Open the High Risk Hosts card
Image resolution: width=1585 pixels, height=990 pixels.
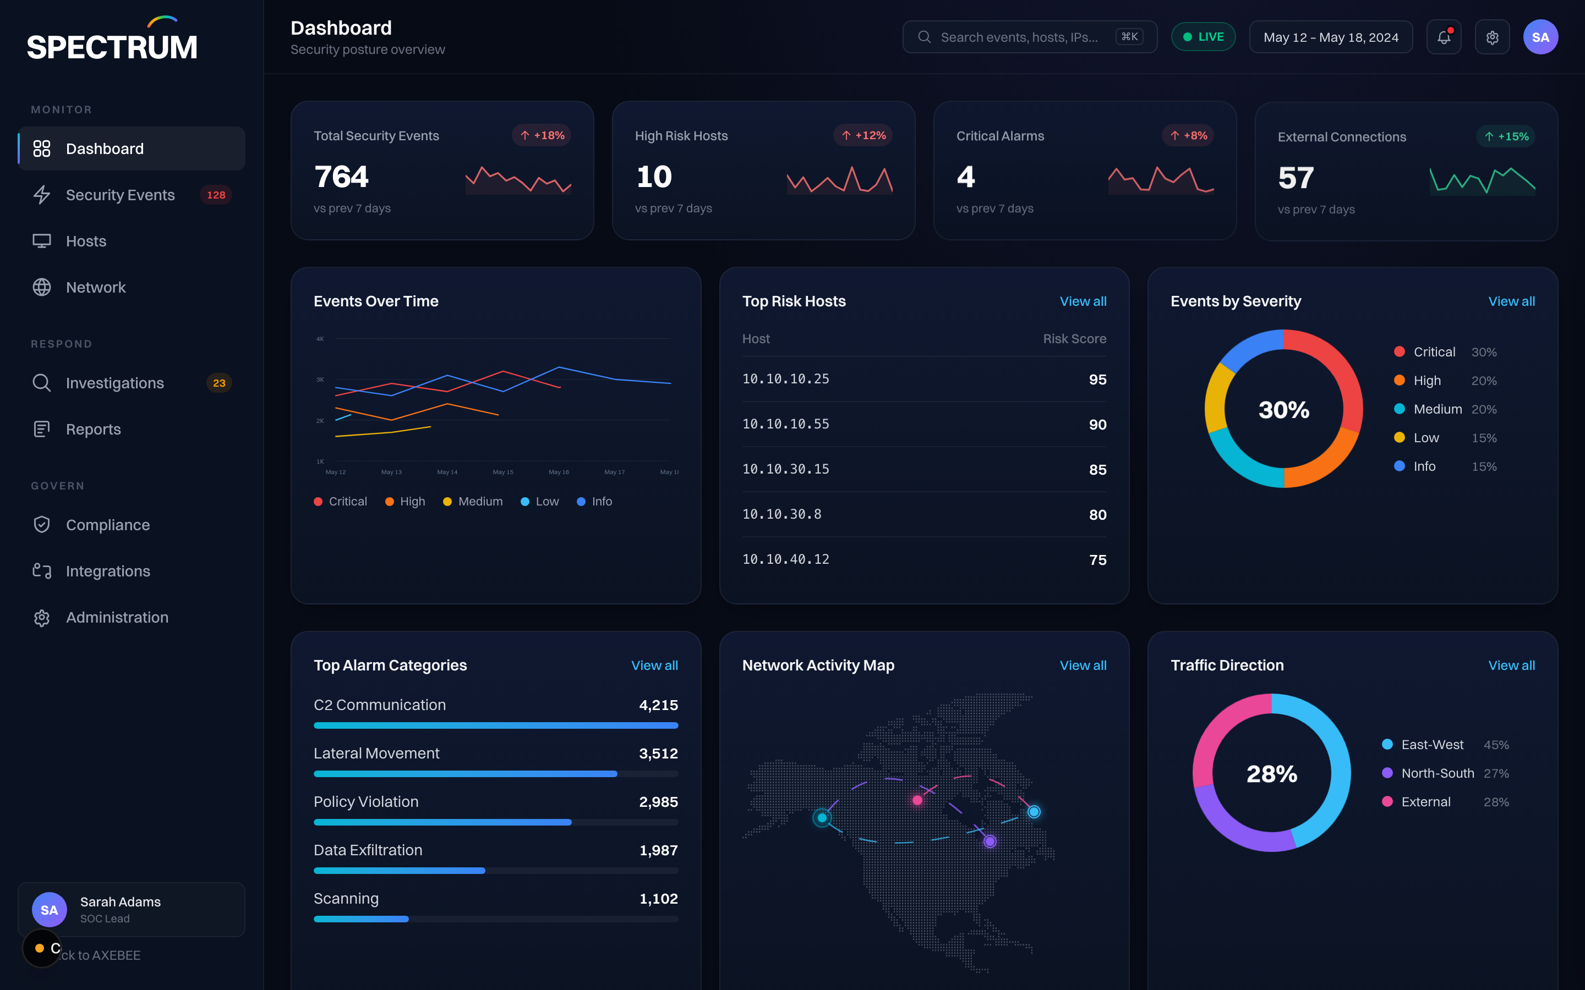pyautogui.click(x=764, y=170)
